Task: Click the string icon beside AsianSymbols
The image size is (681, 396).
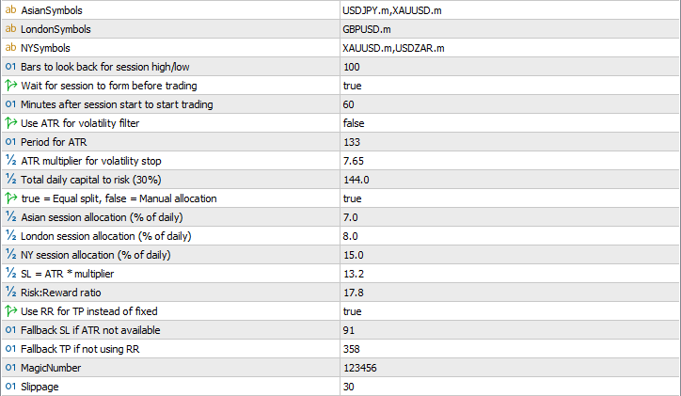Action: coord(11,10)
